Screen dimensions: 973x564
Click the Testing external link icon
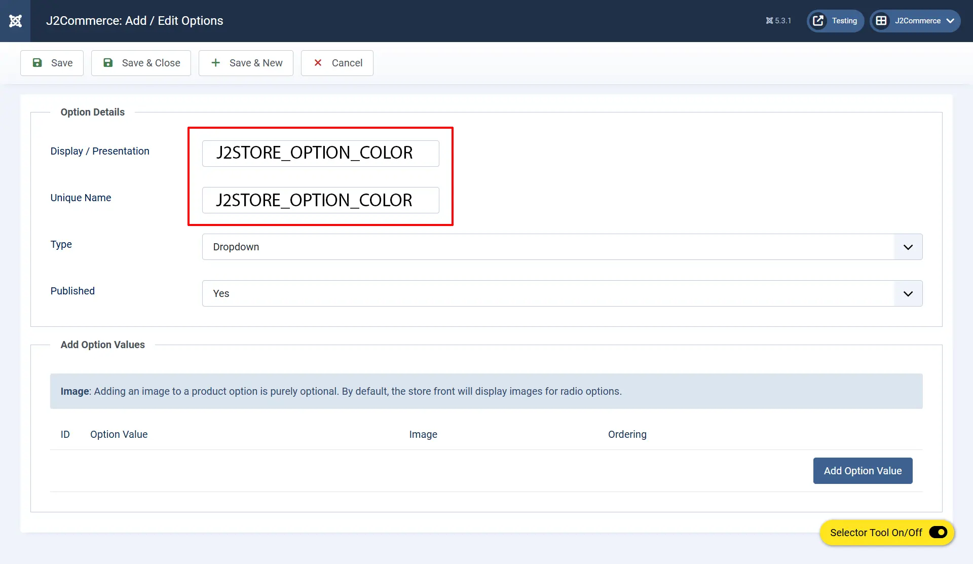818,21
